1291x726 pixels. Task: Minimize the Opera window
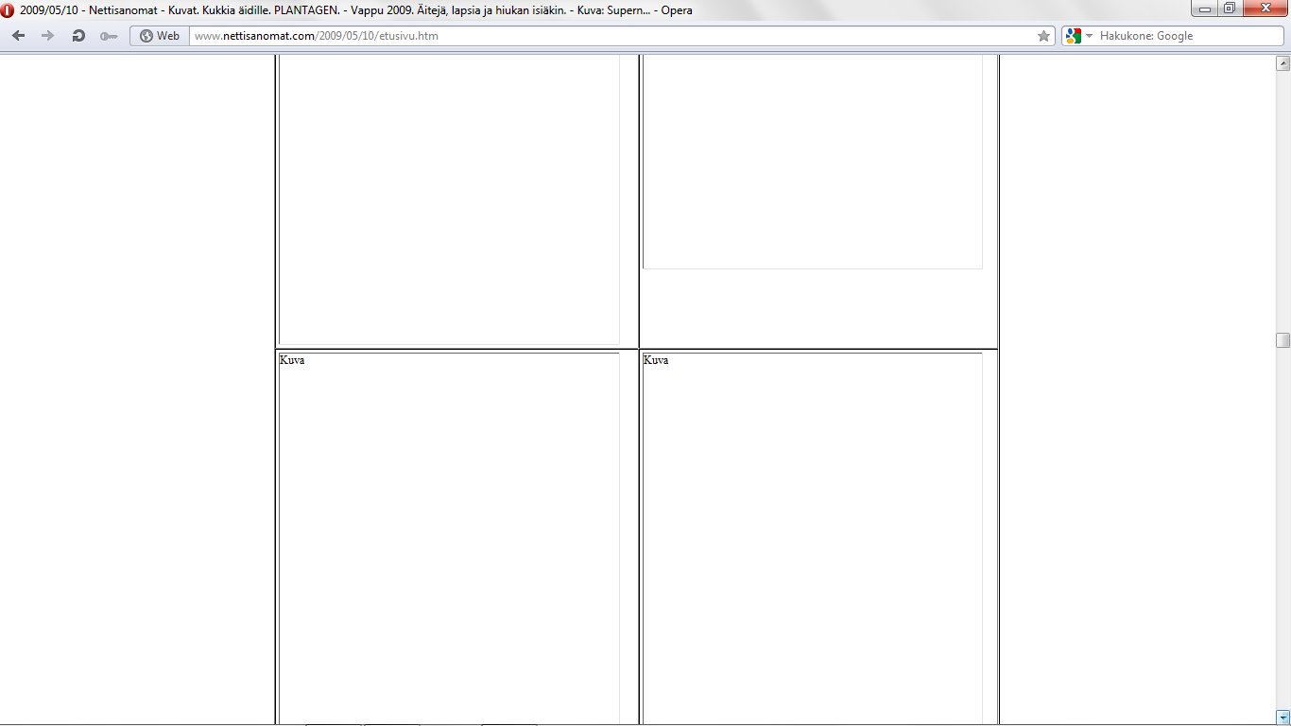point(1205,9)
